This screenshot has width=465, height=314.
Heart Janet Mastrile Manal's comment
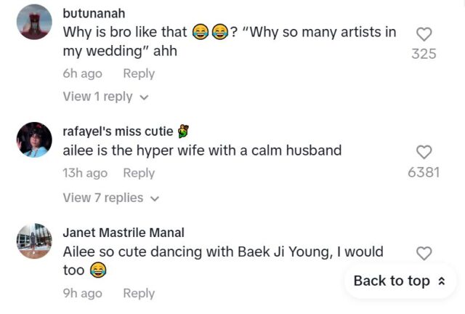point(424,253)
